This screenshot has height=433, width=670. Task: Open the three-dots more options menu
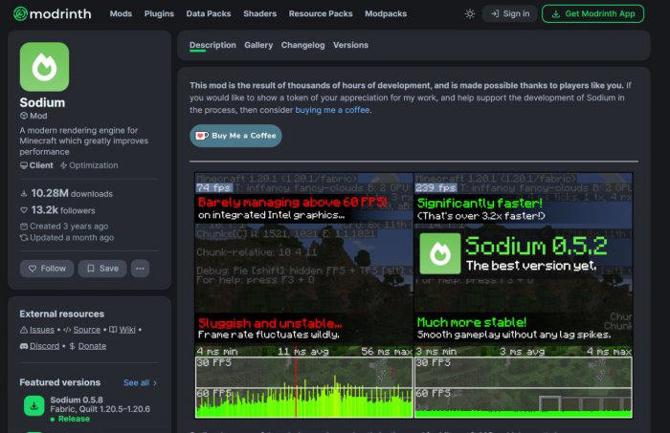click(x=140, y=269)
